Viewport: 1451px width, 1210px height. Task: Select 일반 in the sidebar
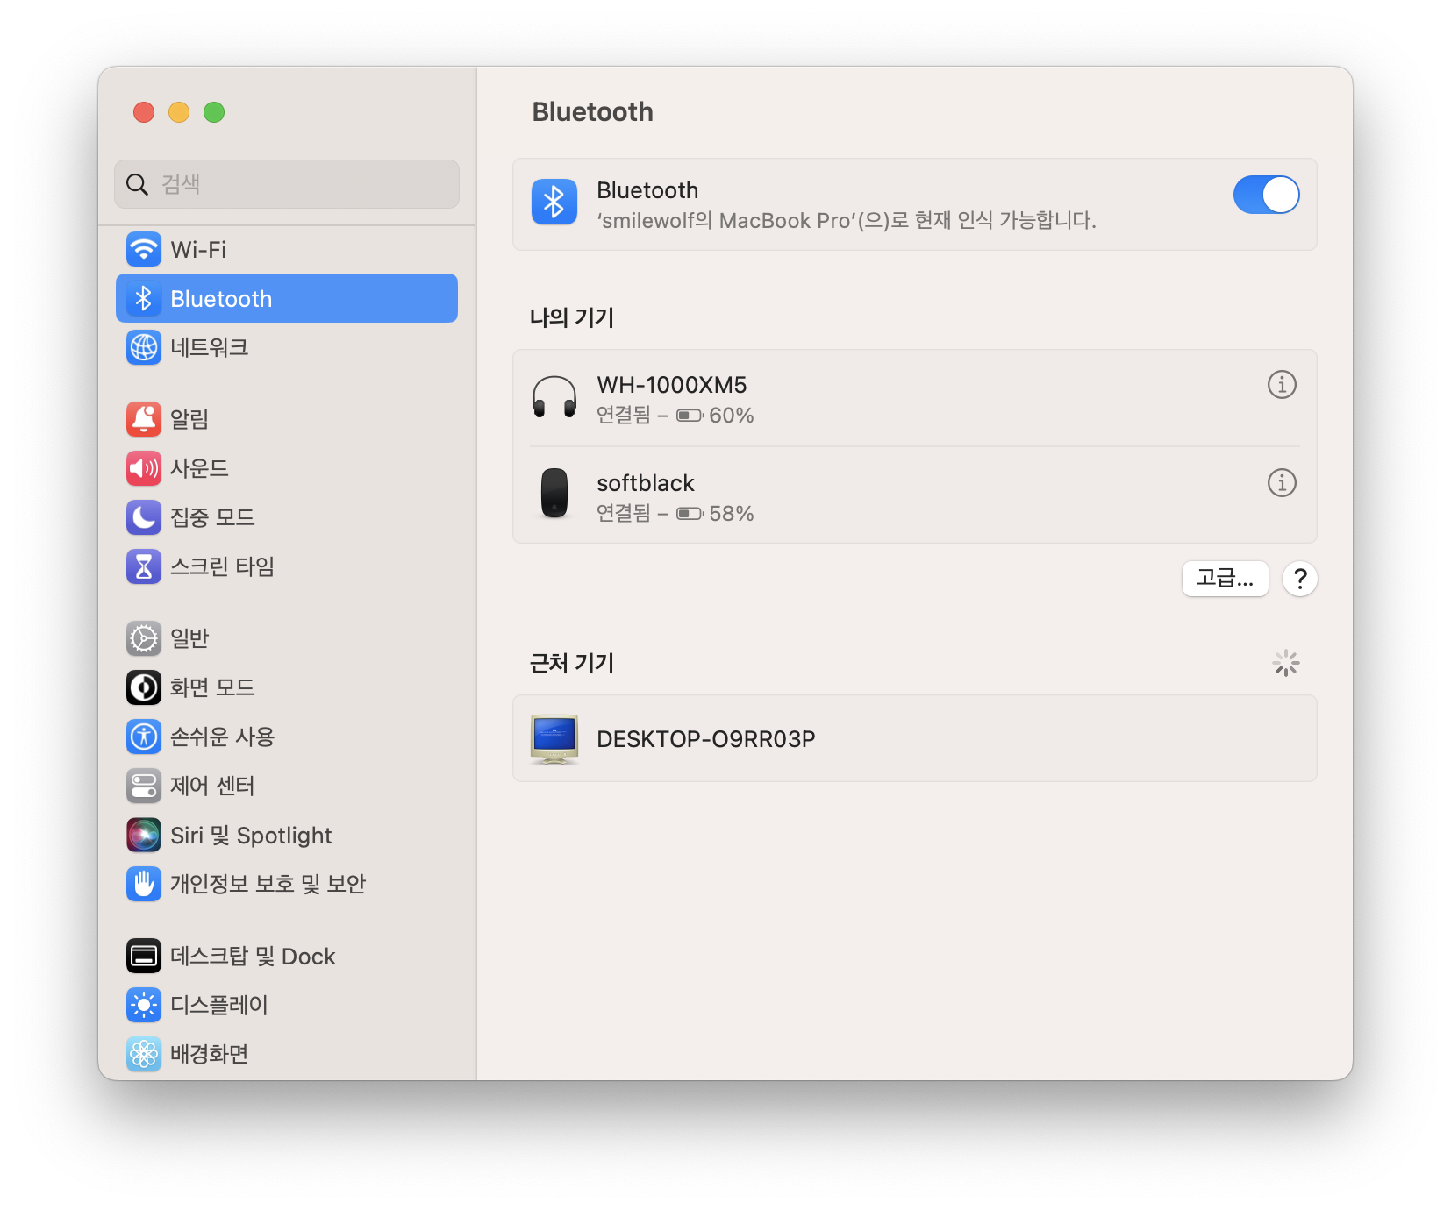287,638
